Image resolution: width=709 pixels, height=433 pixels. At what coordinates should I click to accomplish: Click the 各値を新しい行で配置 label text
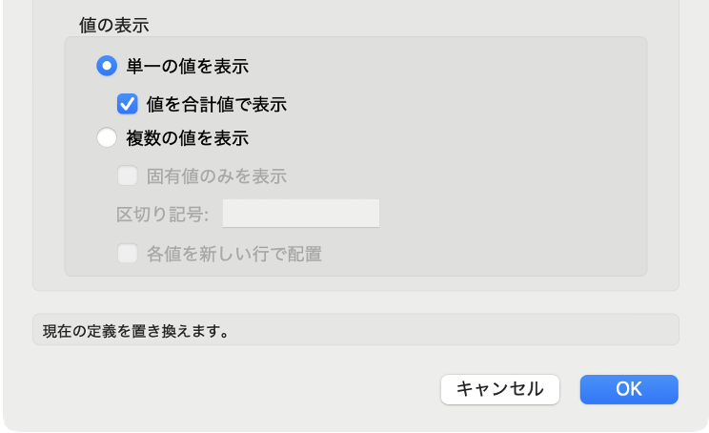[x=233, y=254]
